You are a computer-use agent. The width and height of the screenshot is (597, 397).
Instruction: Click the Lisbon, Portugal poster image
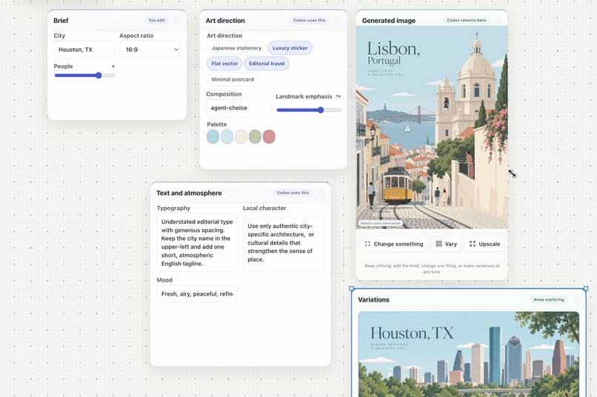432,127
